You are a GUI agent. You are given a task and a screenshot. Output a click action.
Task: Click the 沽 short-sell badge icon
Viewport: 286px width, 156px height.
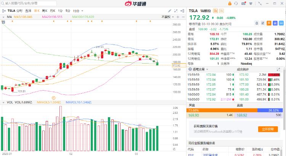[x=222, y=11]
